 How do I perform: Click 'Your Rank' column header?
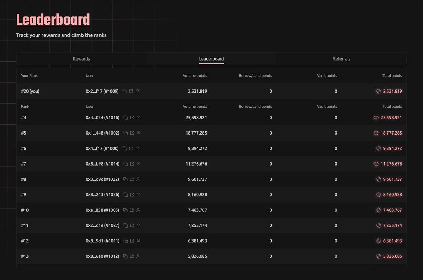point(29,76)
